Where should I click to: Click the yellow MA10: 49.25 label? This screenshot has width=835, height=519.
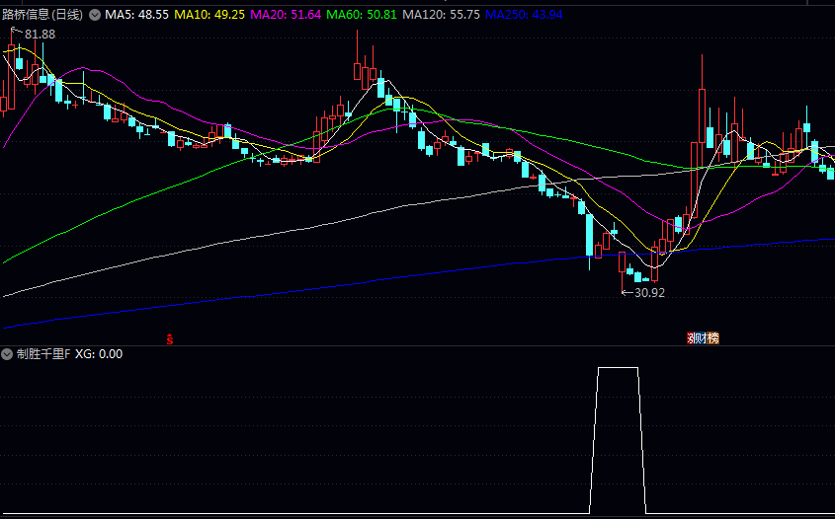pyautogui.click(x=209, y=15)
